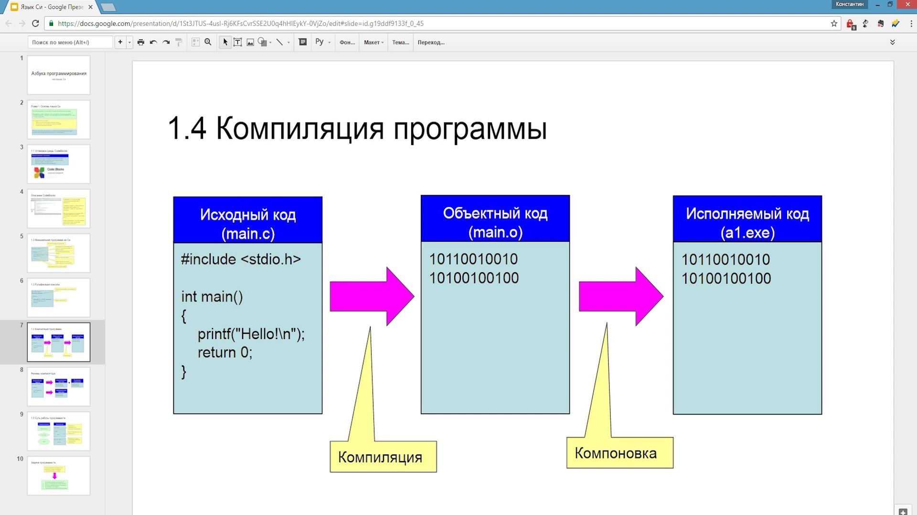The width and height of the screenshot is (917, 515).
Task: Expand the shapes dropdown arrow
Action: coord(270,42)
